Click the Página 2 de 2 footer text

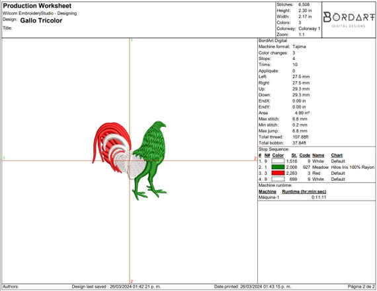tap(361, 286)
